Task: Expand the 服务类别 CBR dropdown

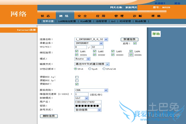Action: 91,90
